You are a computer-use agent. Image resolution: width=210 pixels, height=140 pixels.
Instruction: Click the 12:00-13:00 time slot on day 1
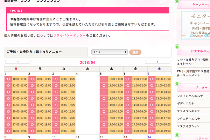click(x=20, y=92)
